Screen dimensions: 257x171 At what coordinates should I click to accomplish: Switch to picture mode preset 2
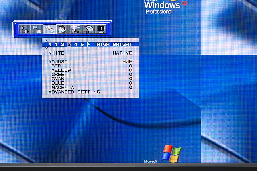pyautogui.click(x=63, y=45)
